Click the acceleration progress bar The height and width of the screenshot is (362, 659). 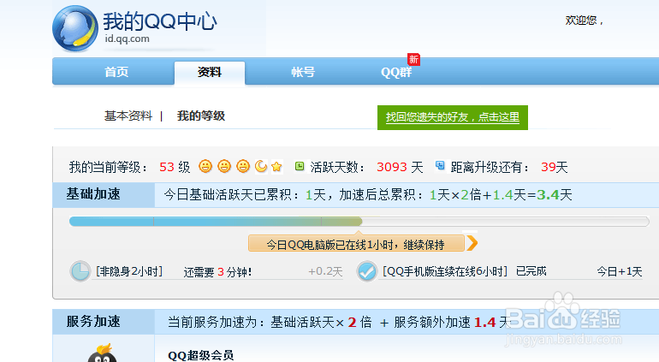click(x=359, y=221)
